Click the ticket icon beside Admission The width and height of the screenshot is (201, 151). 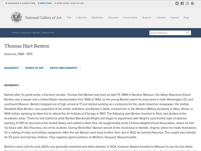point(6,3)
